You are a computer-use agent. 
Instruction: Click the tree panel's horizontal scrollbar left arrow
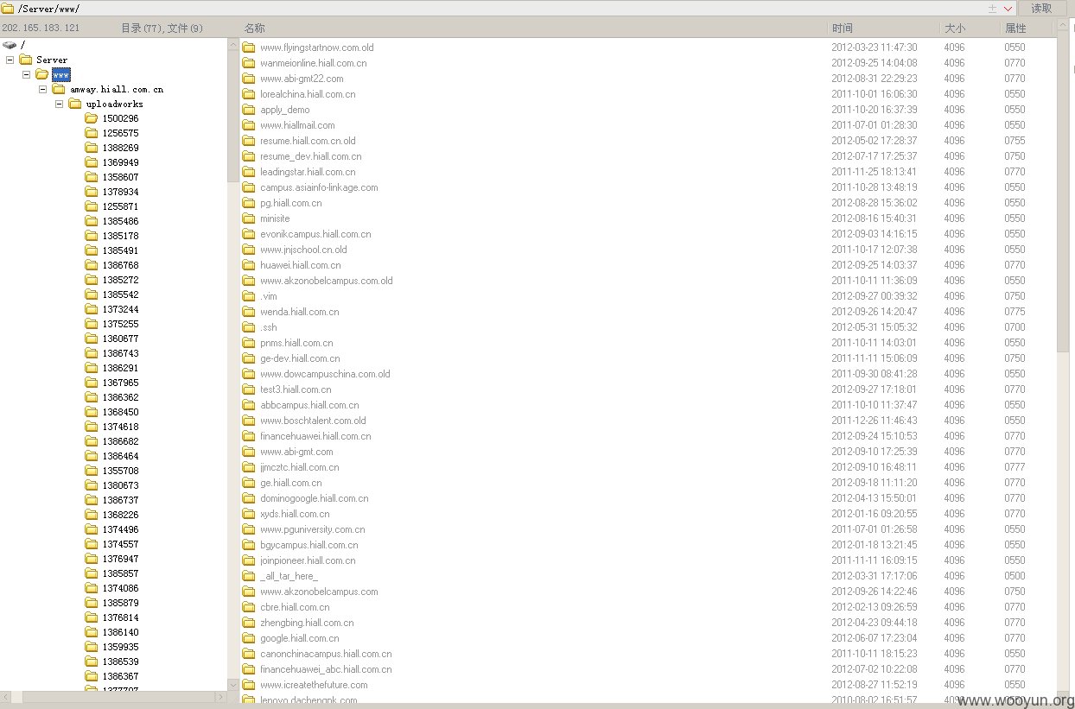[6, 696]
